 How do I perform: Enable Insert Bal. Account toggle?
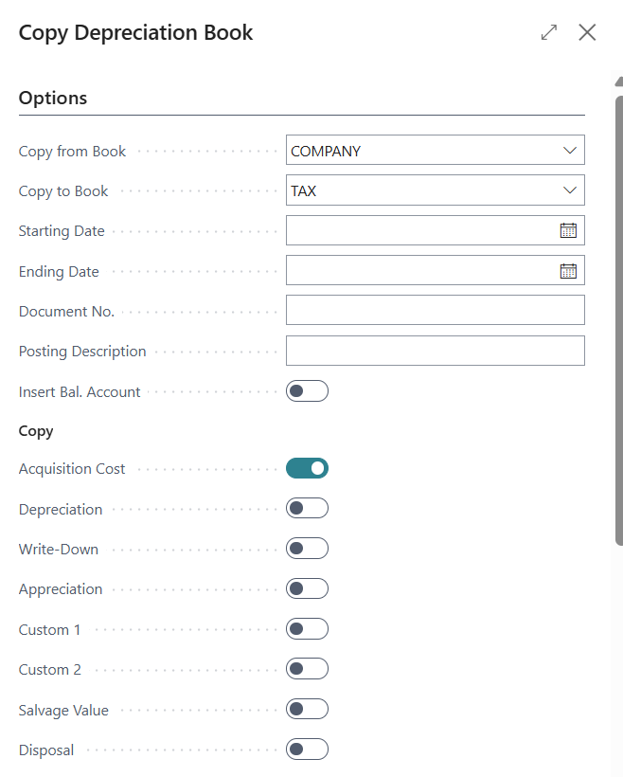pos(307,390)
